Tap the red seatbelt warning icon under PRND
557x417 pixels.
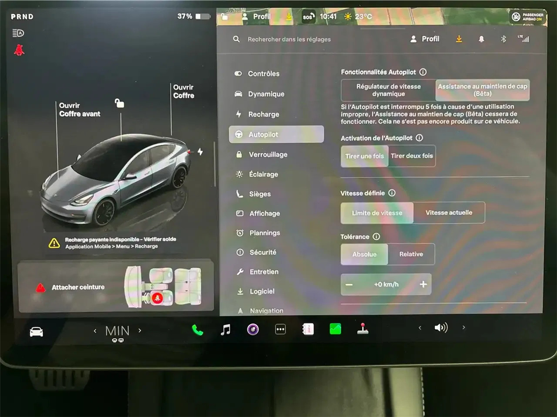(19, 50)
